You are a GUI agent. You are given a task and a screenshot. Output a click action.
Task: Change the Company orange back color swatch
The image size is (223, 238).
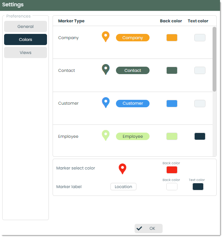172,38
